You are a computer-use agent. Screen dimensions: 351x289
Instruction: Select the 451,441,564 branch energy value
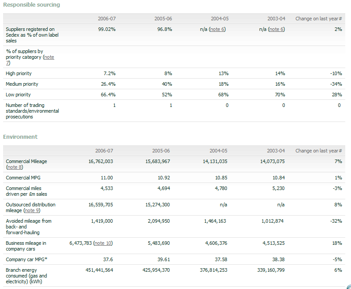pos(100,270)
